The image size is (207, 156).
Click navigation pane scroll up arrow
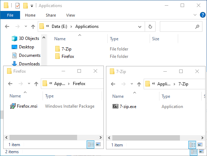click(x=44, y=38)
